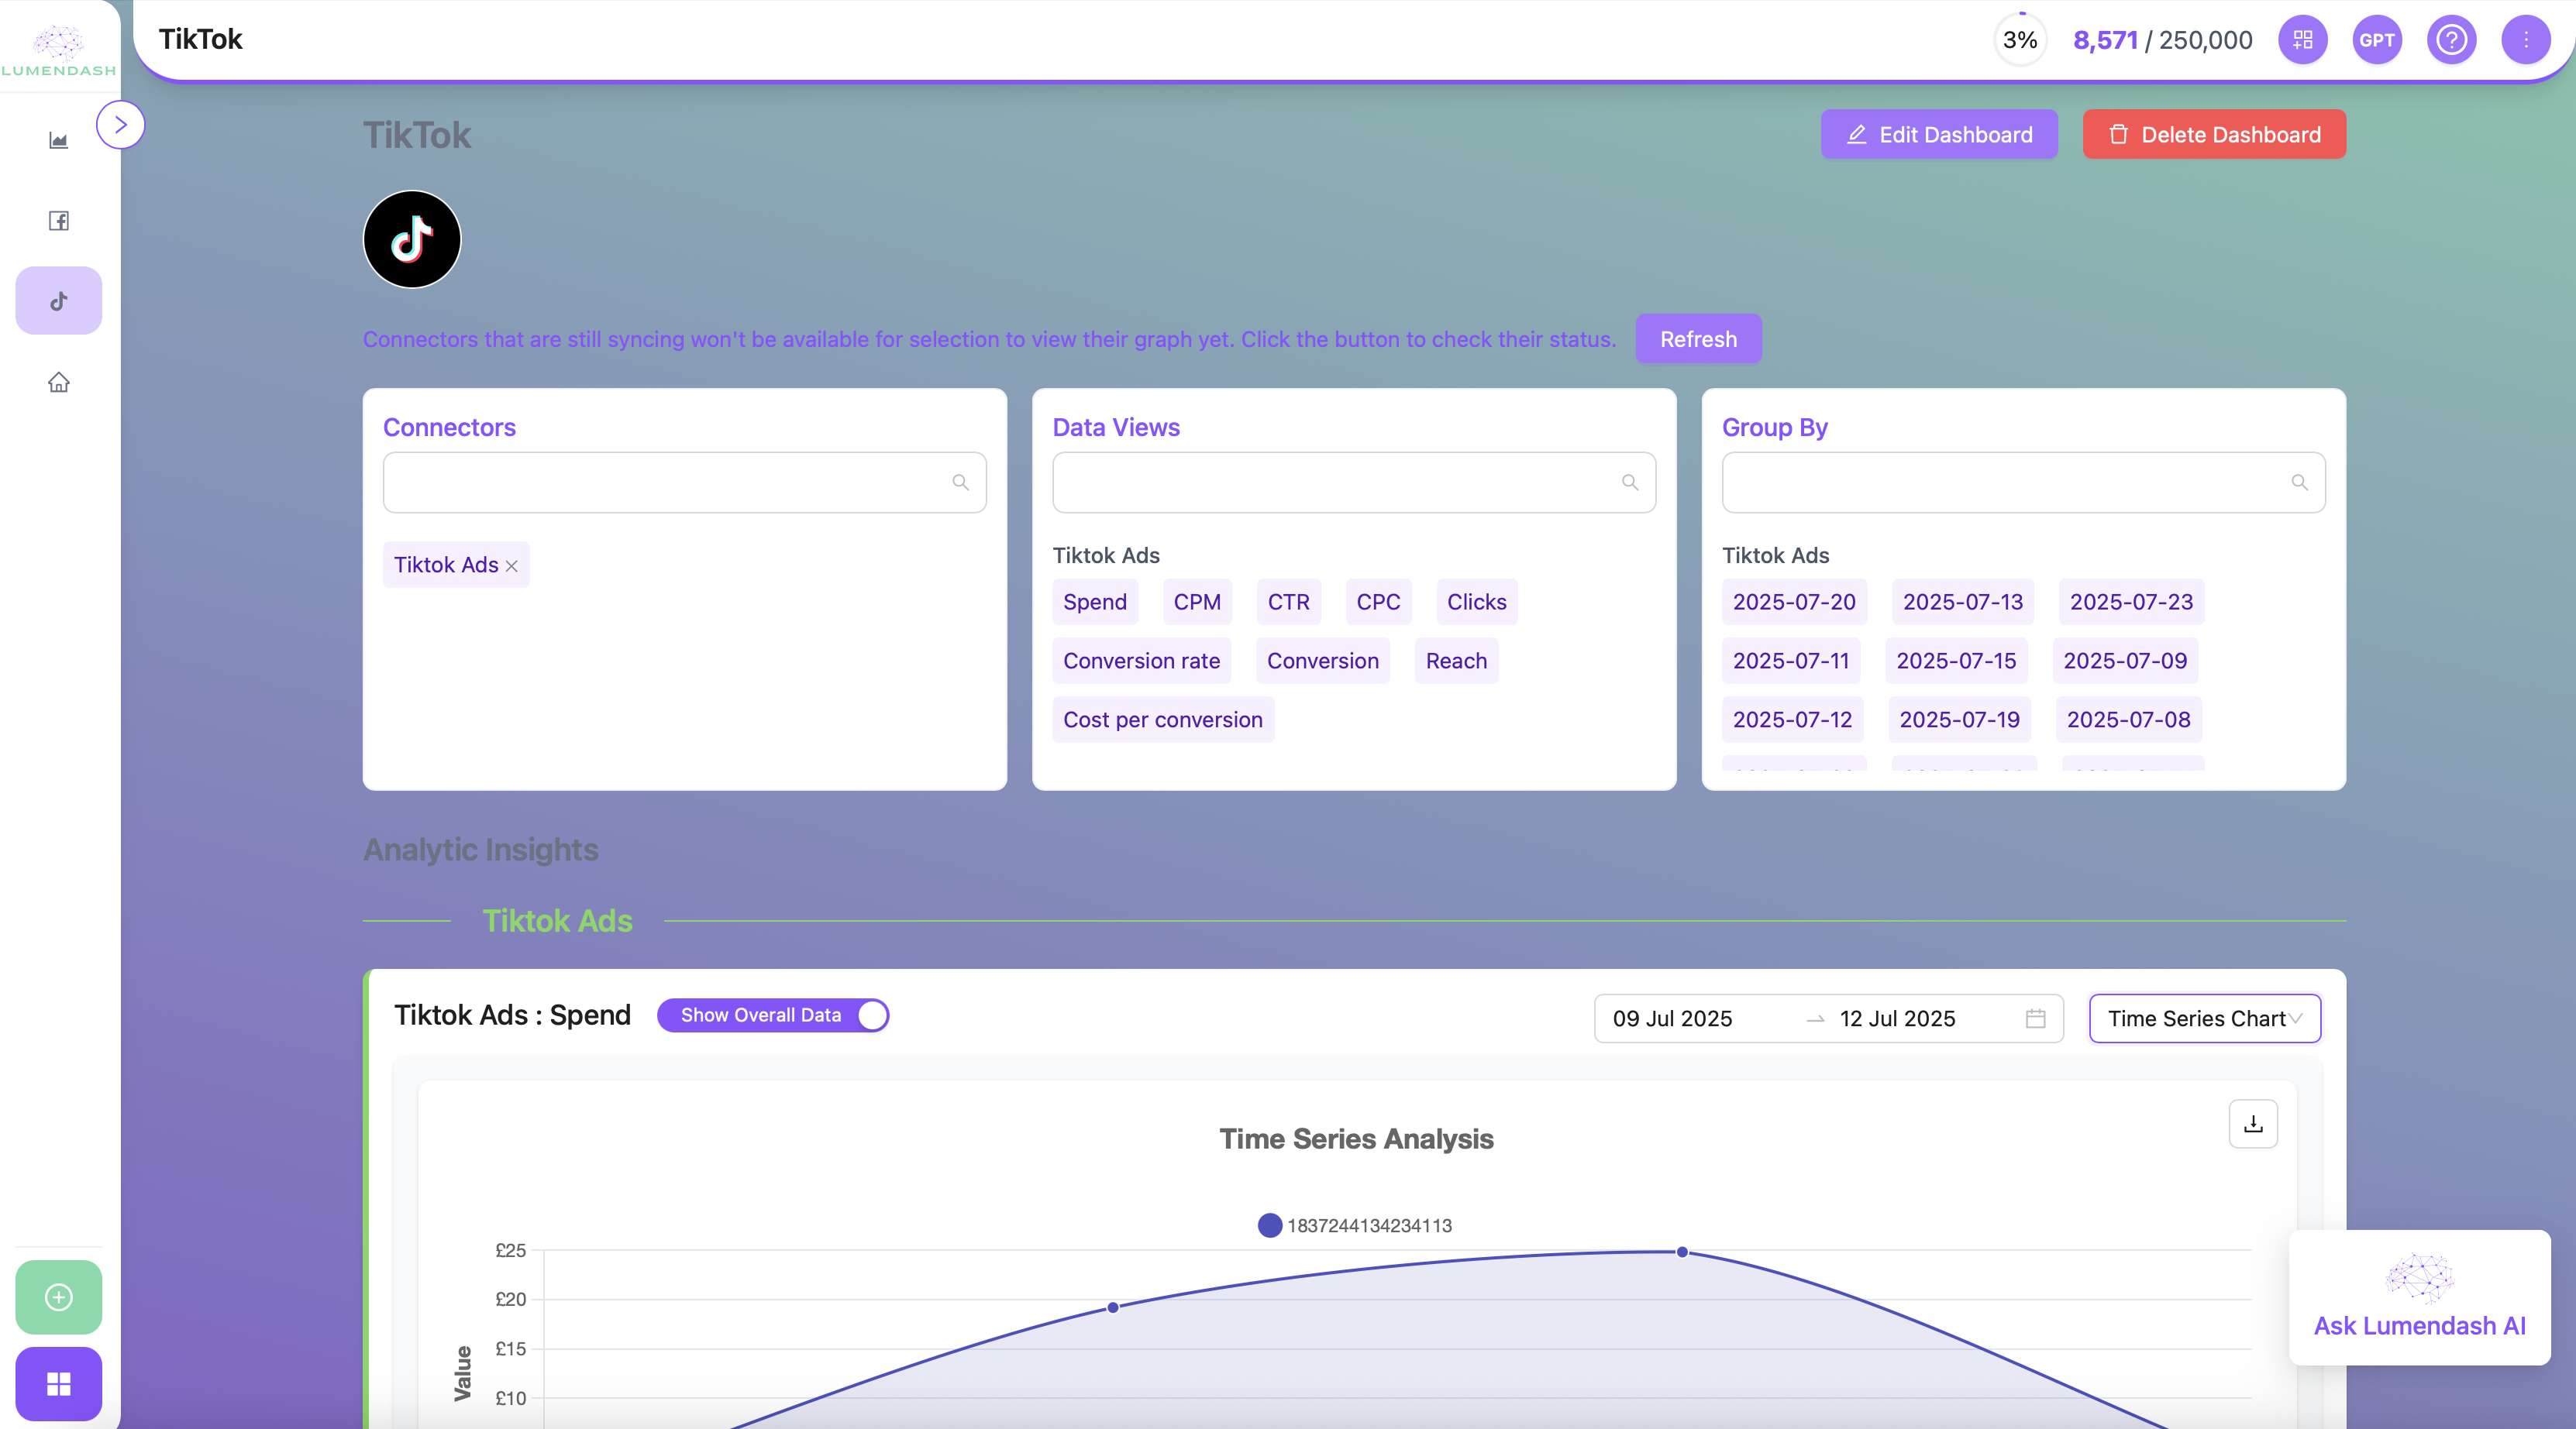2576x1429 pixels.
Task: Select the CPC data view
Action: tap(1378, 602)
